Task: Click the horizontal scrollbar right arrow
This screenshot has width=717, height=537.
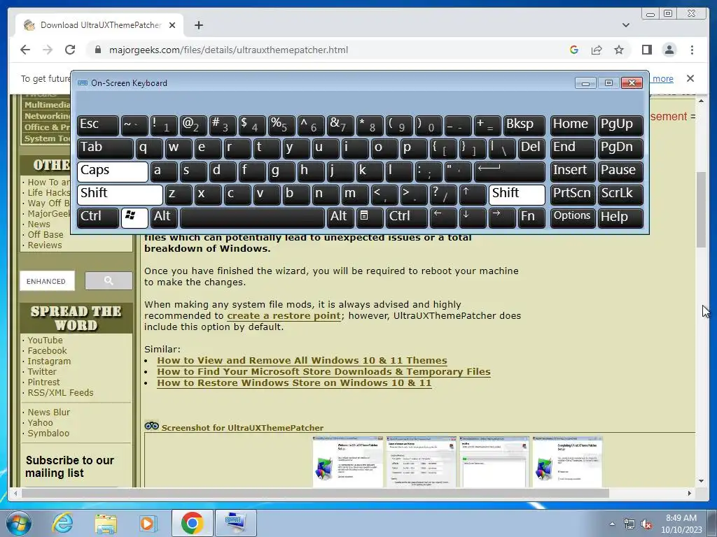Action: coord(690,493)
